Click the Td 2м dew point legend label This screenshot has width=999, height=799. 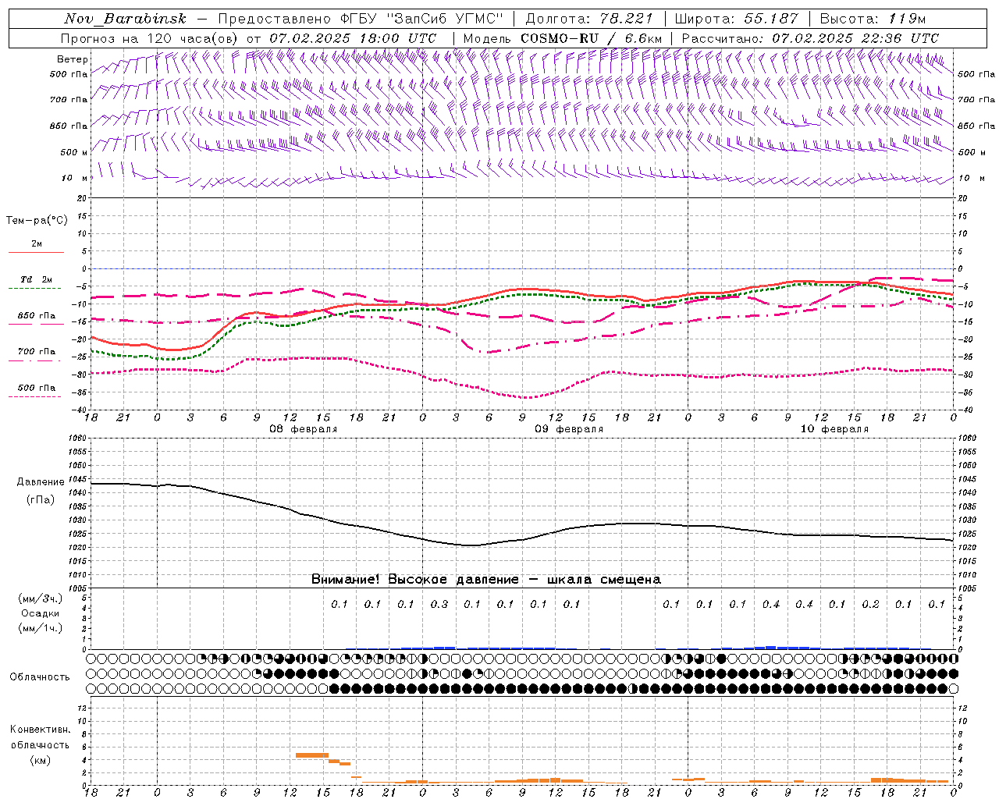pos(37,279)
